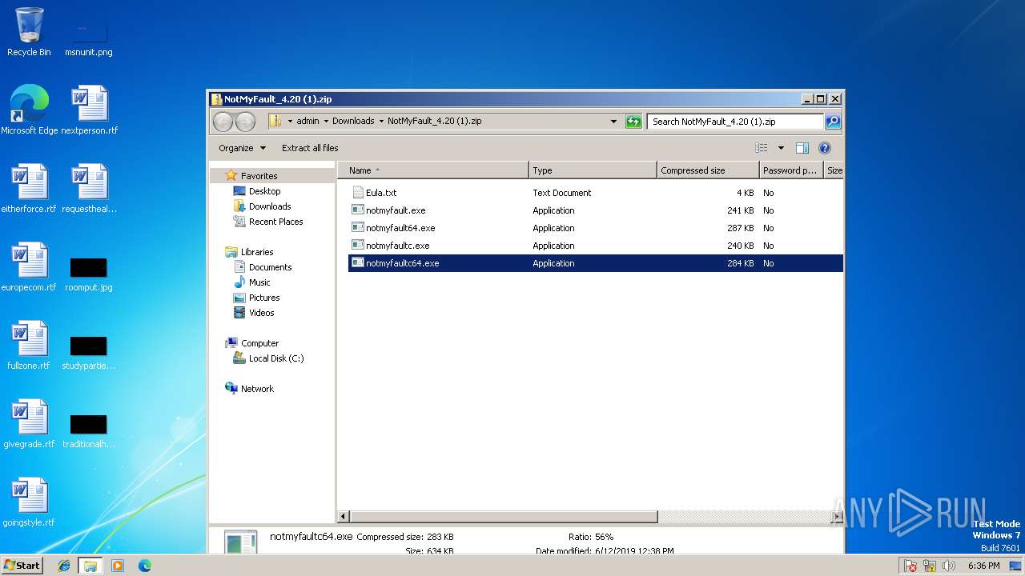Expand the address bar history dropdown

click(613, 122)
